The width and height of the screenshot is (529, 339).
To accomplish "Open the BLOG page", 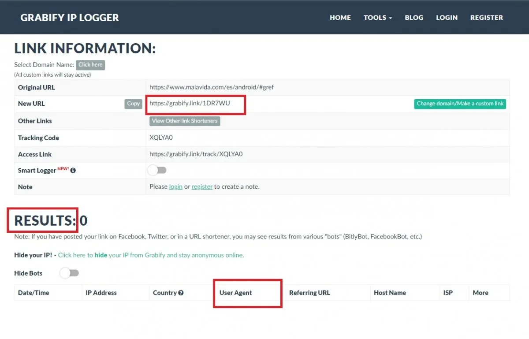I will coord(414,18).
